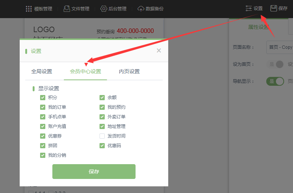Screen dimensions: 293x193
Task: Uncheck the 优惠码 checkbox
Action: click(102, 146)
